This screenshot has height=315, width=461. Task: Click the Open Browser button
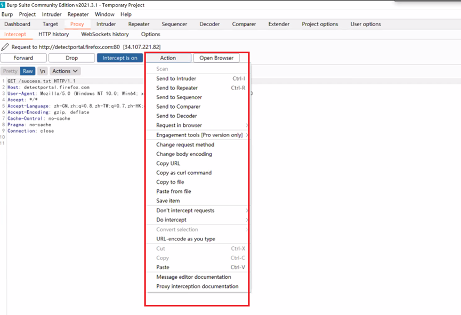click(x=216, y=58)
